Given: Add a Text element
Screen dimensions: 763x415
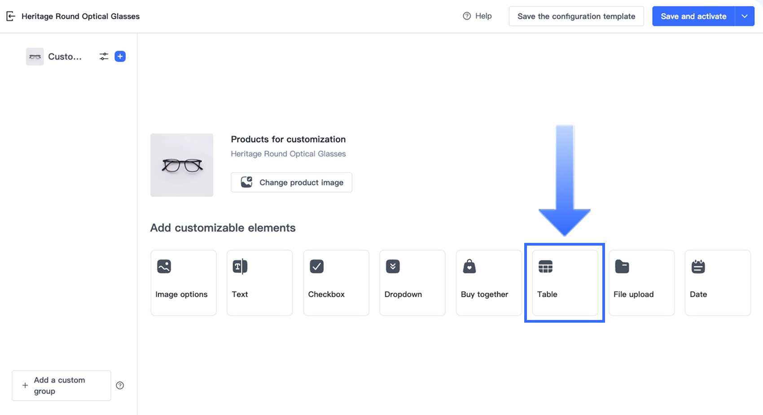Looking at the screenshot, I should point(260,283).
